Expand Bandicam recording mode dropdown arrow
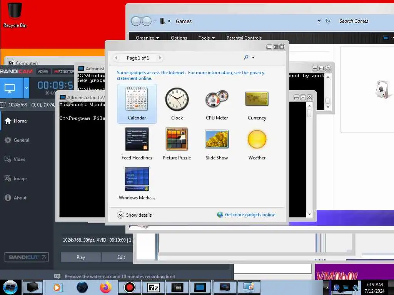The height and width of the screenshot is (295, 394). point(27,88)
